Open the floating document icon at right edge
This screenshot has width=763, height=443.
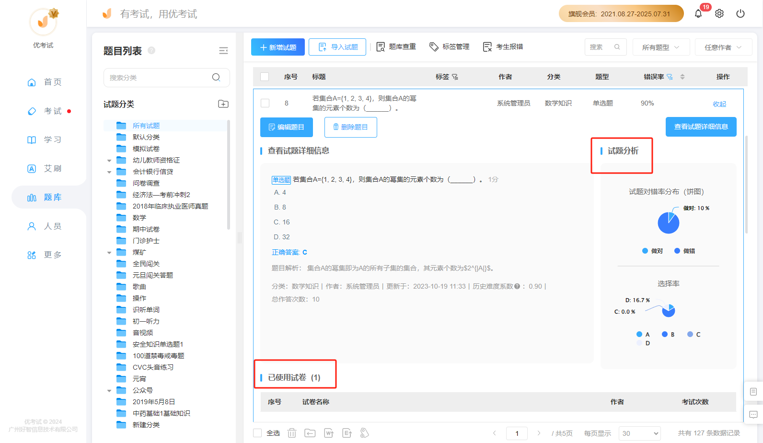point(753,392)
